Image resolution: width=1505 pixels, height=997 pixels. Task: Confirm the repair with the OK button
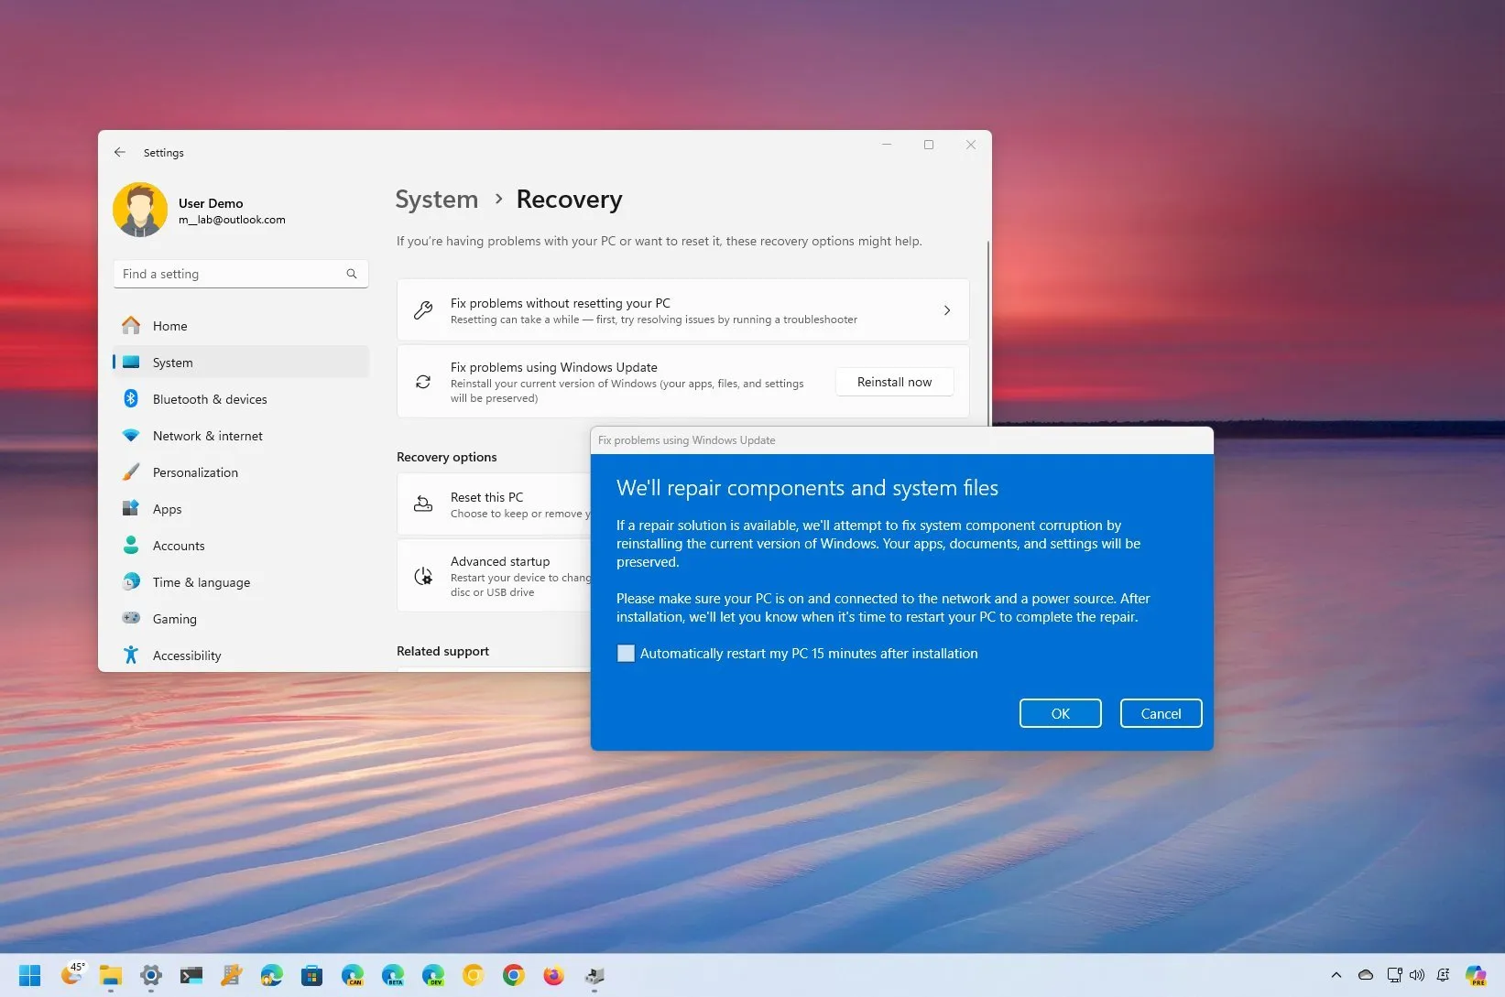tap(1061, 713)
